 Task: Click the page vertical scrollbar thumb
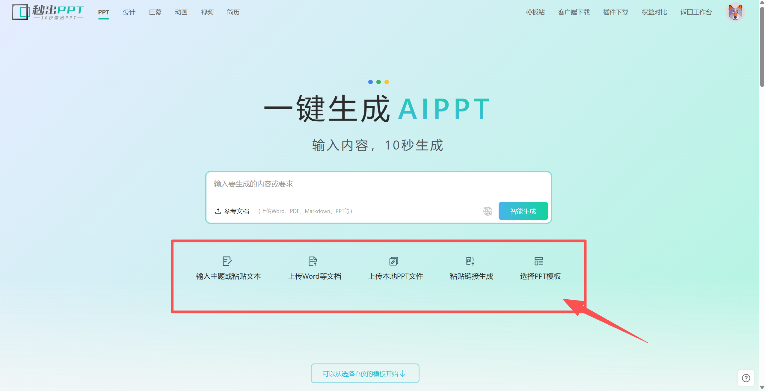pyautogui.click(x=762, y=46)
